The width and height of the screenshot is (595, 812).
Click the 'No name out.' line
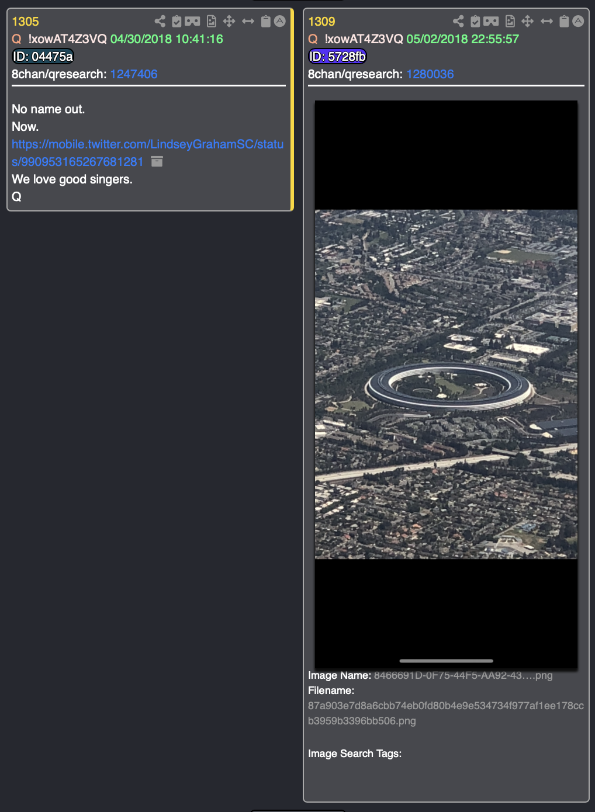(48, 109)
